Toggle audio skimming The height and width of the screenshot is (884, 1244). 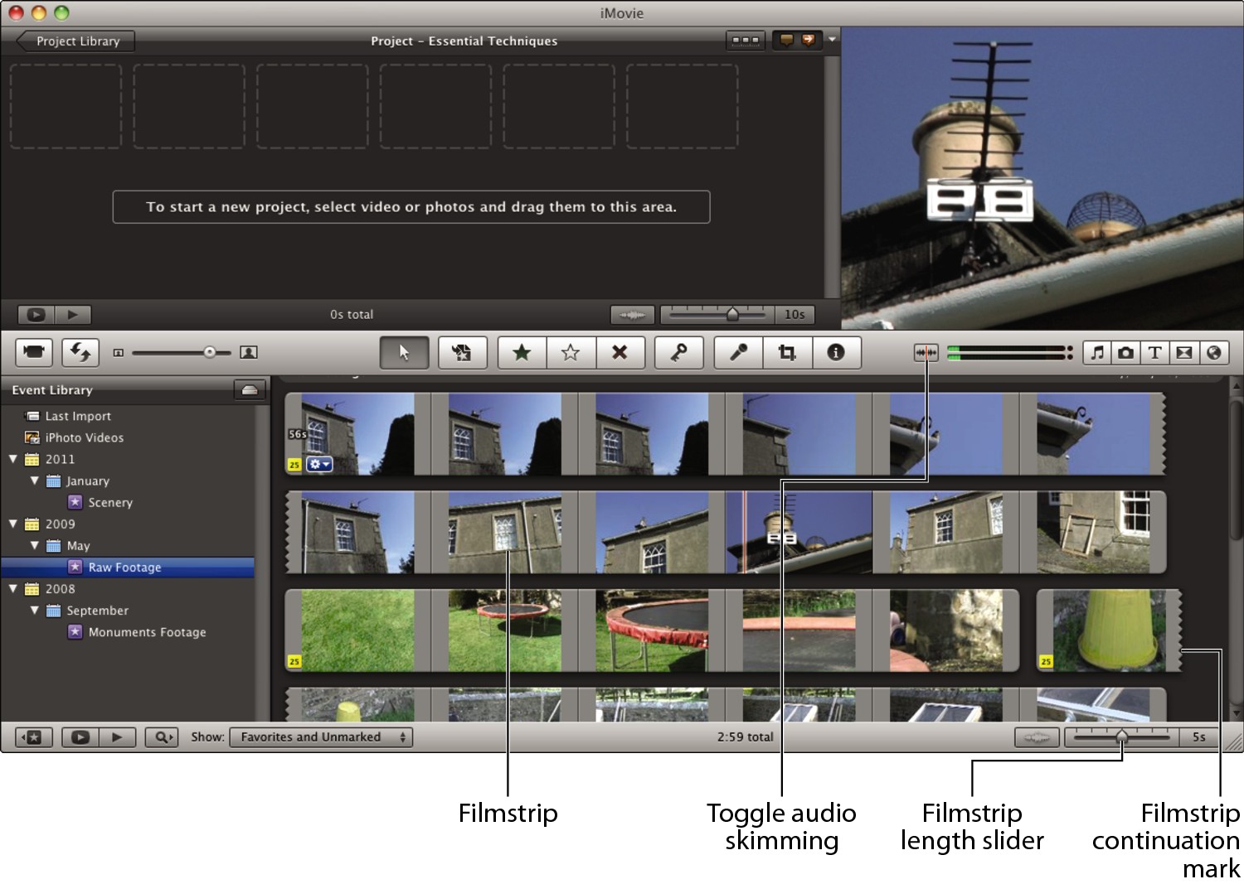click(x=926, y=353)
